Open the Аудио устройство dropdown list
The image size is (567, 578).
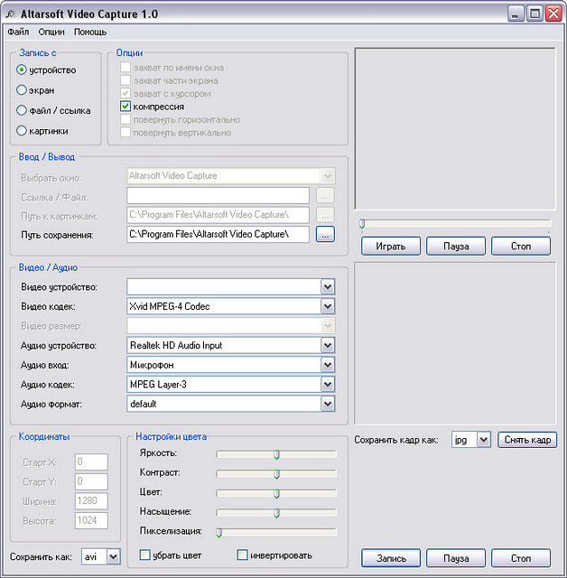click(x=327, y=345)
